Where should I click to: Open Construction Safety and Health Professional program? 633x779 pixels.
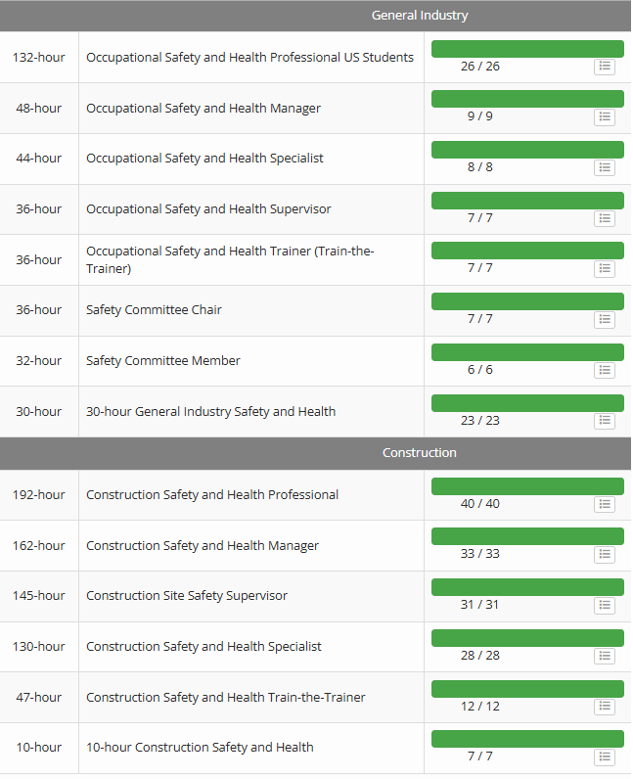[212, 495]
